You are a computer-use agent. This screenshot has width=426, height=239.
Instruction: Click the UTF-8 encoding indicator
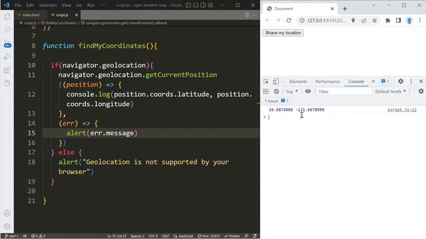[153, 236]
